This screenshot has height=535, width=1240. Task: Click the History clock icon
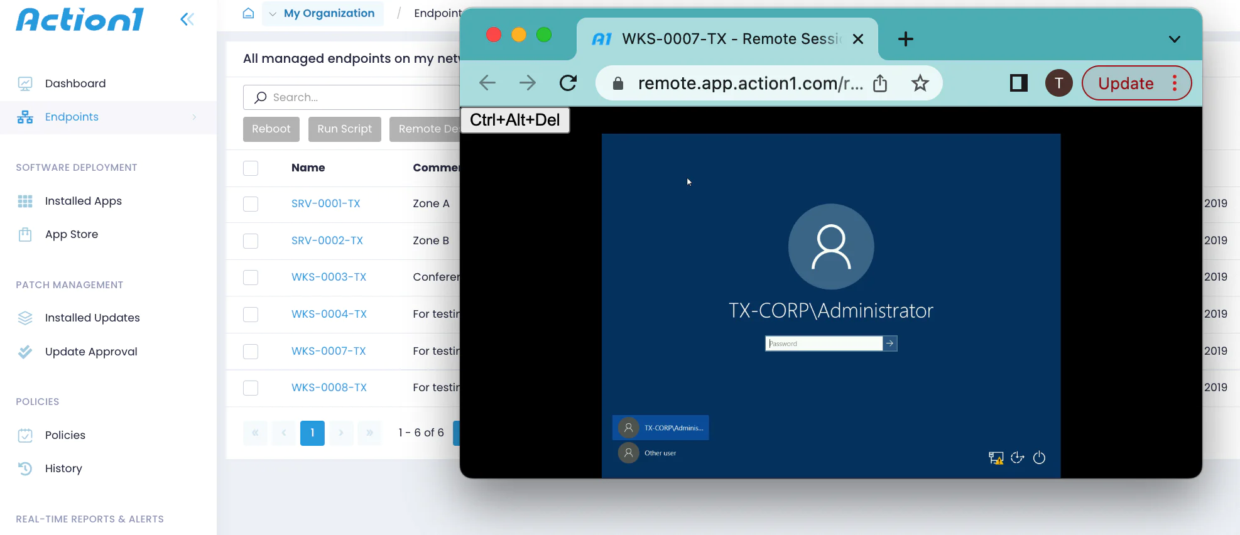pos(25,468)
